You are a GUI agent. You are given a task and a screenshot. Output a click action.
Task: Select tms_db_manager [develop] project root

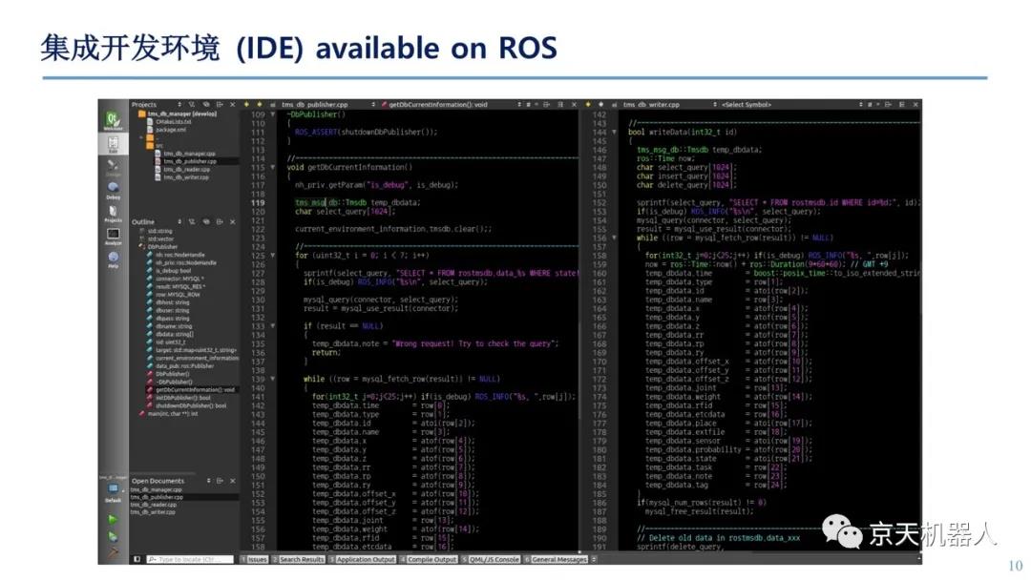[x=177, y=114]
